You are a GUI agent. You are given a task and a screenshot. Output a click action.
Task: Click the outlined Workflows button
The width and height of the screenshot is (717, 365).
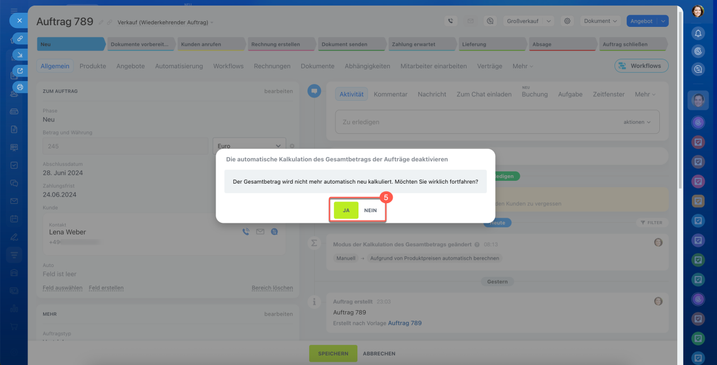(641, 66)
